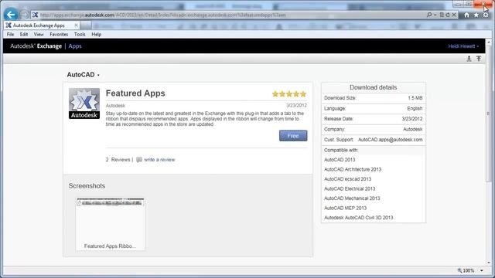Click AutoCAD Electrical 2013 entry
The image size is (495, 278).
[x=350, y=188]
